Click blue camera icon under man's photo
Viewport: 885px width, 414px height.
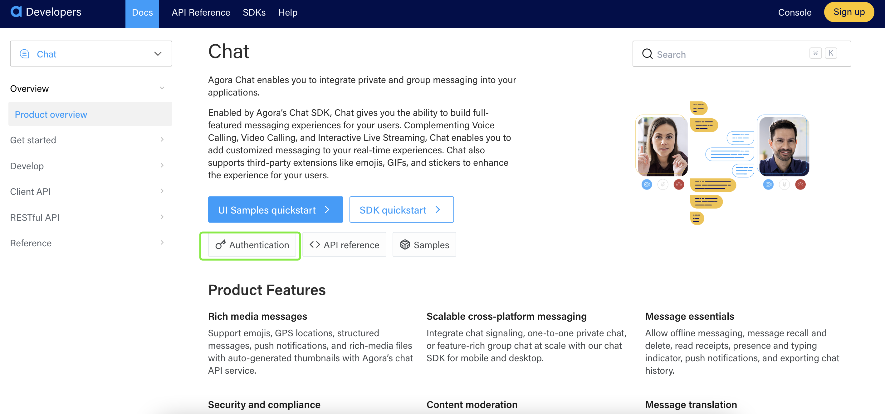point(768,185)
